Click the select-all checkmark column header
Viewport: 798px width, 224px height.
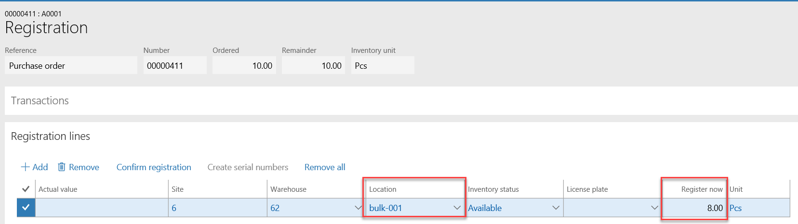click(x=26, y=189)
